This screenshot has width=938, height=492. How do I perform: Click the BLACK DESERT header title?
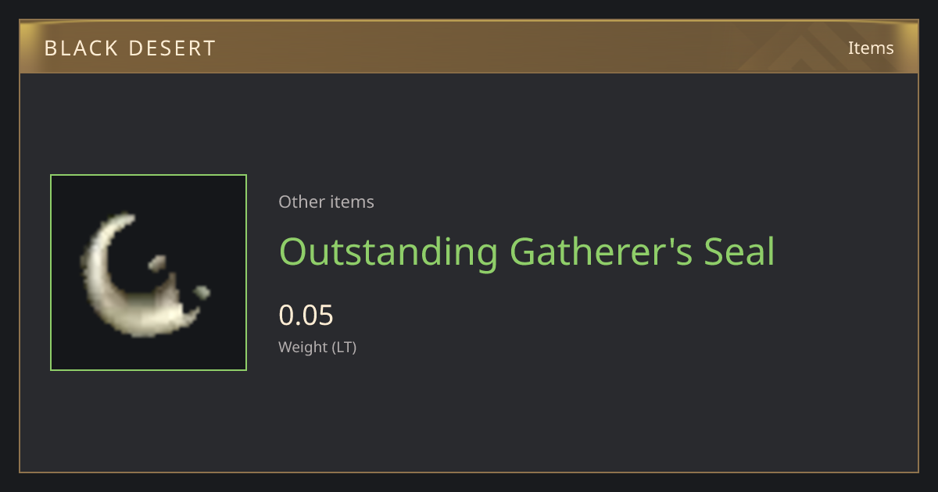[130, 48]
